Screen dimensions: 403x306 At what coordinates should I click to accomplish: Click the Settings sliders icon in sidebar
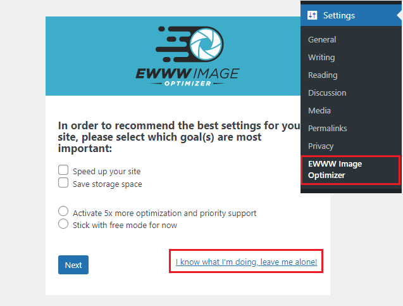pyautogui.click(x=312, y=16)
